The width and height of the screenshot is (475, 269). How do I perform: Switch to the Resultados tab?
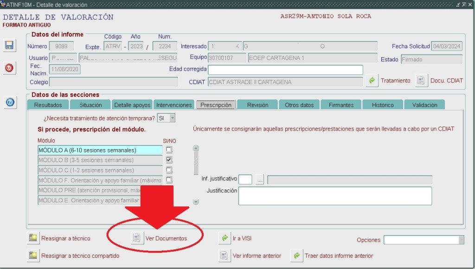[48, 105]
